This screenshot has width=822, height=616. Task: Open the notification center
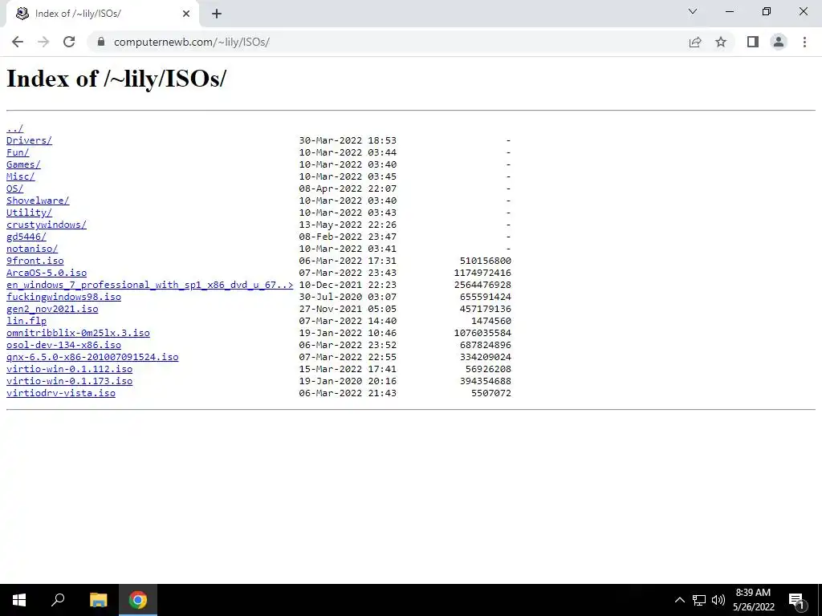(x=796, y=600)
